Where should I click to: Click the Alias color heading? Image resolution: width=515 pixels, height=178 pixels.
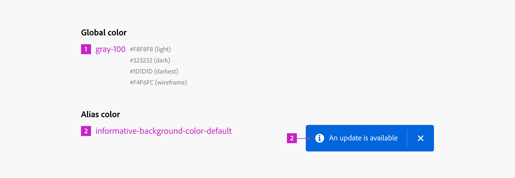100,114
